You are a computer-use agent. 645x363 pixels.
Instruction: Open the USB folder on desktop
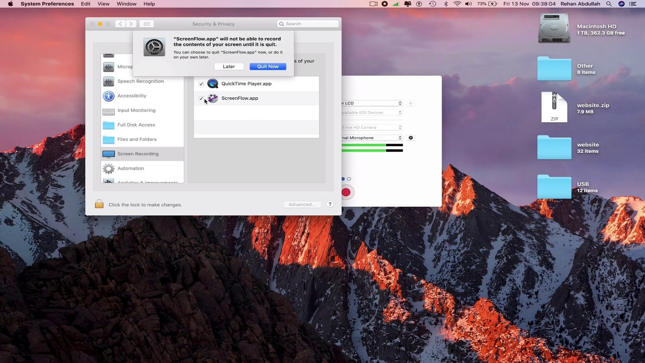point(554,187)
